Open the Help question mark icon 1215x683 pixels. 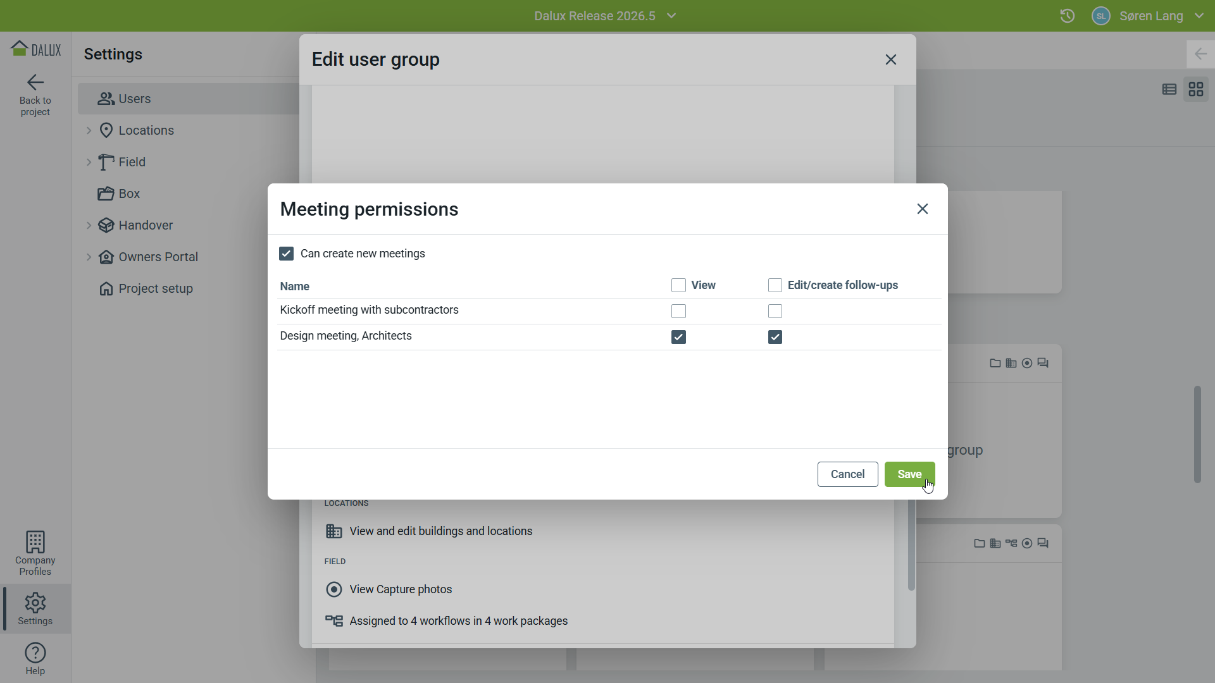click(35, 653)
